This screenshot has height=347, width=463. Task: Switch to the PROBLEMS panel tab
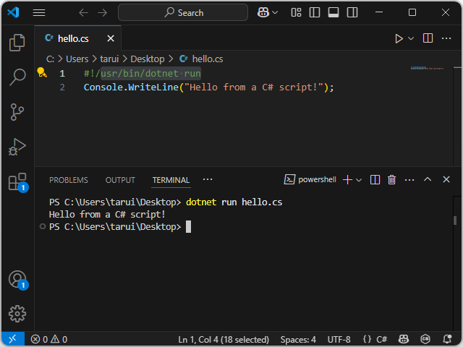(69, 180)
